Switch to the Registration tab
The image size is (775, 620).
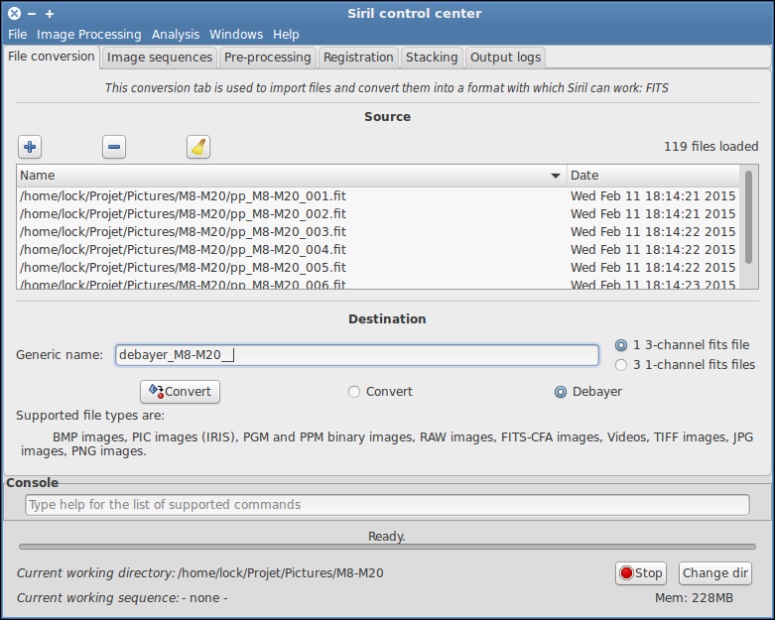(358, 58)
